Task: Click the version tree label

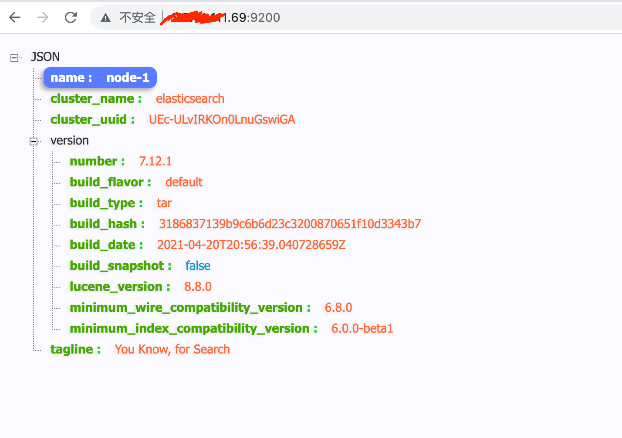Action: 70,140
